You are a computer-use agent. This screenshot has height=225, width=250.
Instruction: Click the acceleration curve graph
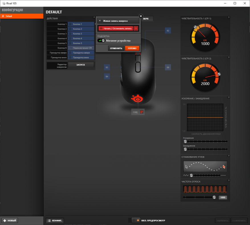[x=205, y=118]
